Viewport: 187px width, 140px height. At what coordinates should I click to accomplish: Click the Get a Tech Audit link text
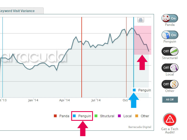click(170, 131)
